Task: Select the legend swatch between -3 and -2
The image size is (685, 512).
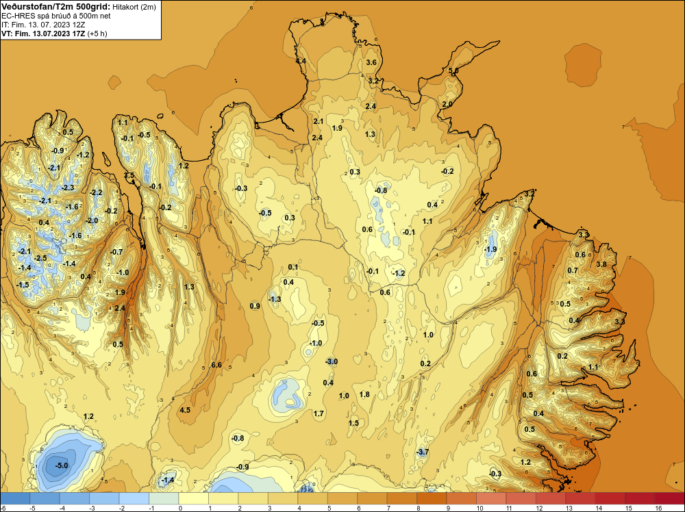Action: pyautogui.click(x=104, y=498)
